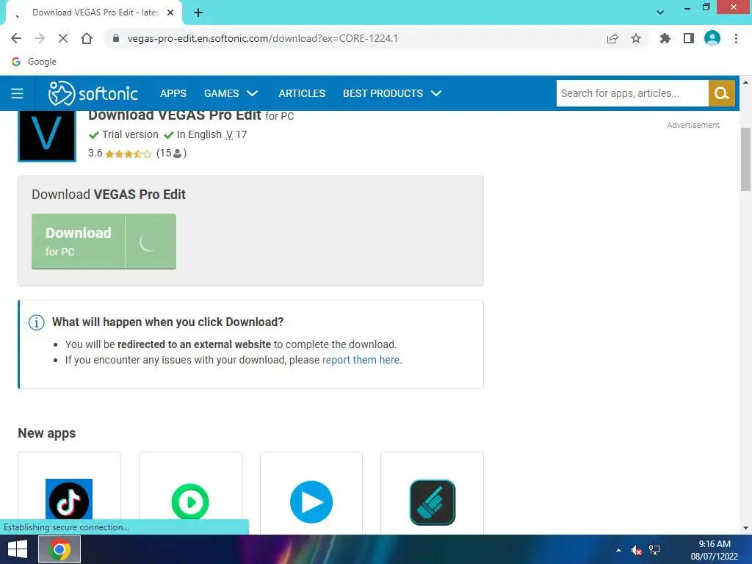Viewport: 752px width, 564px height.
Task: Toggle the Chrome side panel
Action: 689,38
